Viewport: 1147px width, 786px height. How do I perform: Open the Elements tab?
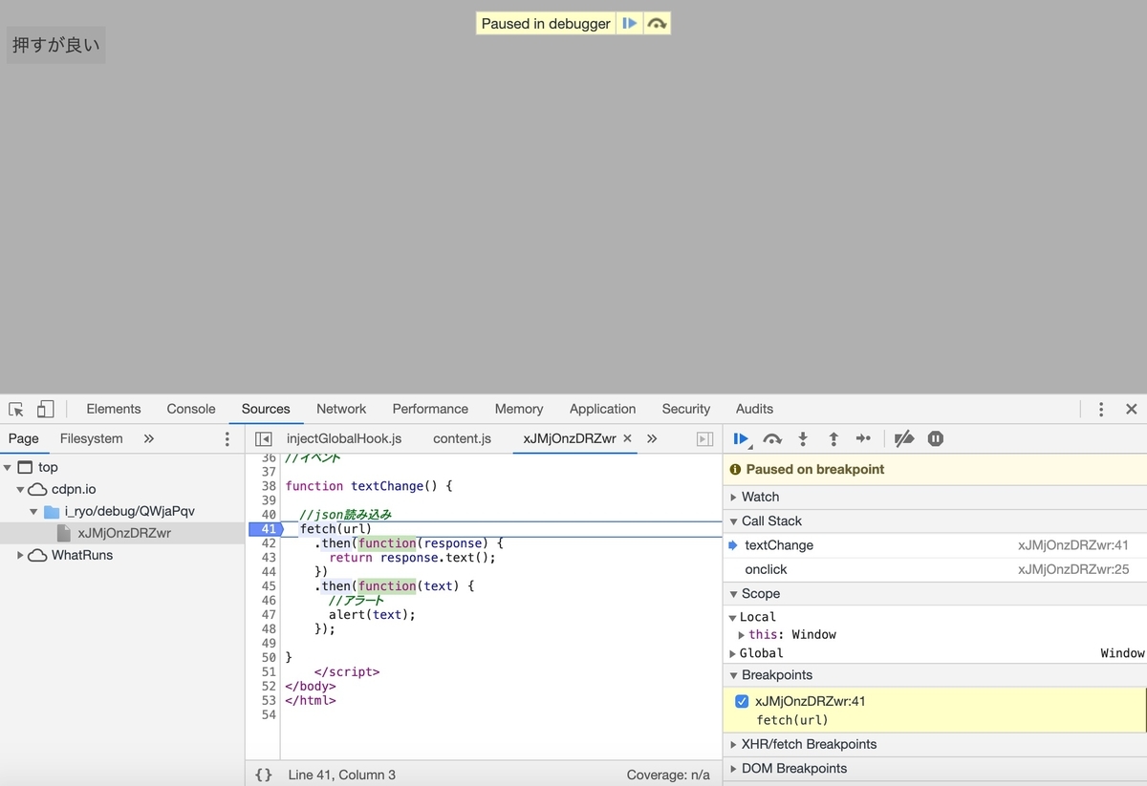click(114, 410)
